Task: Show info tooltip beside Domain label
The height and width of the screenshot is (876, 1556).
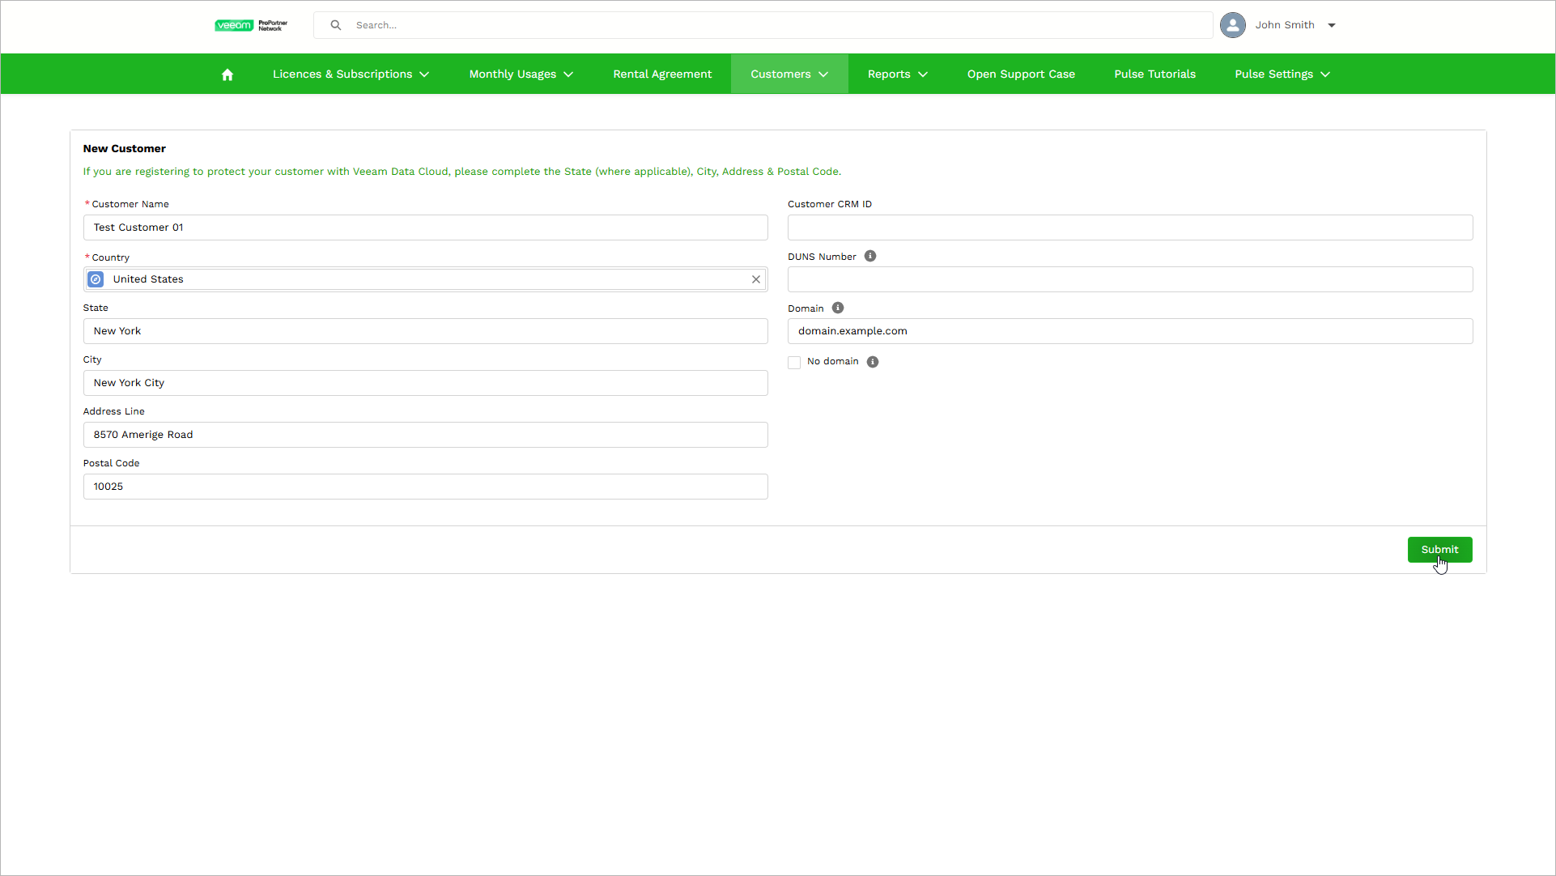Action: 838,308
